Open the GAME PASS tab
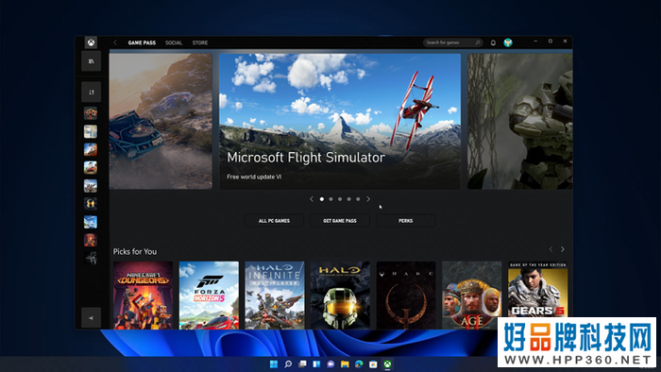The image size is (661, 372). pyautogui.click(x=142, y=42)
